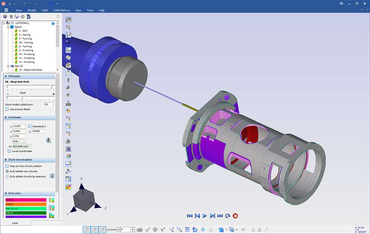Collapse the Geo 4 tree node

8,27
